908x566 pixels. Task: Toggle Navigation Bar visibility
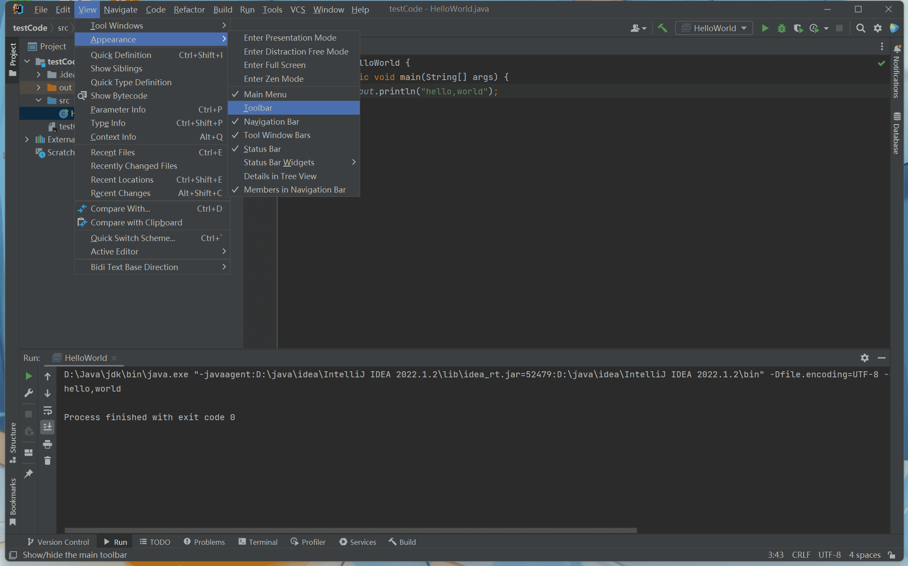294,122
